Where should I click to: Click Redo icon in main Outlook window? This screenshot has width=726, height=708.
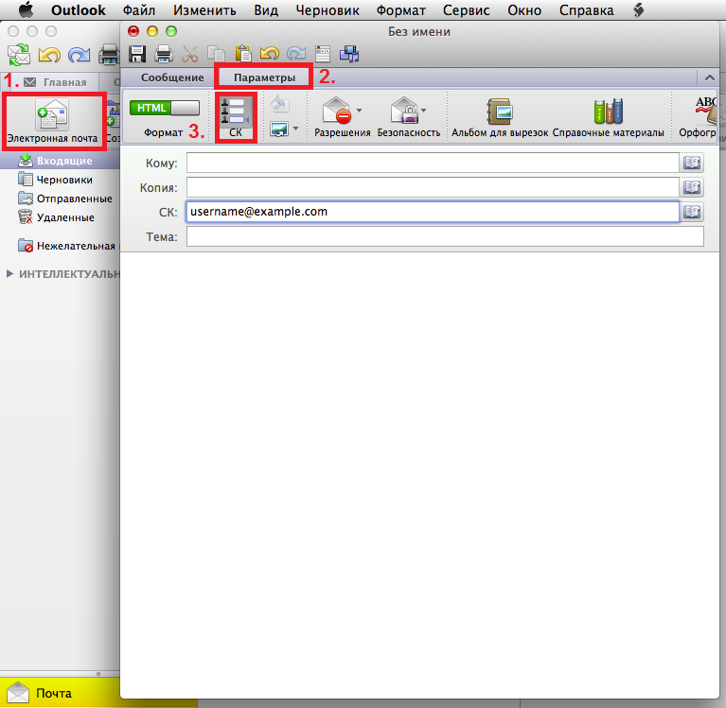[79, 56]
